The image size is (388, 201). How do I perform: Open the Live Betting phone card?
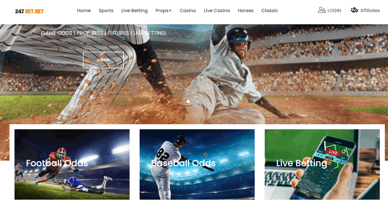click(322, 164)
